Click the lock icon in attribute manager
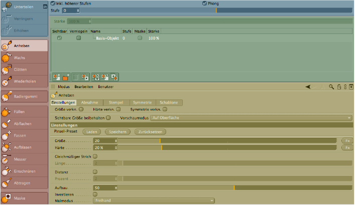 pos(339,86)
